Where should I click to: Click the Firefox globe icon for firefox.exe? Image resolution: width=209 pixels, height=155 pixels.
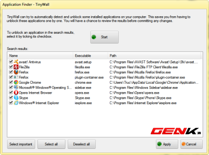tap(16, 72)
